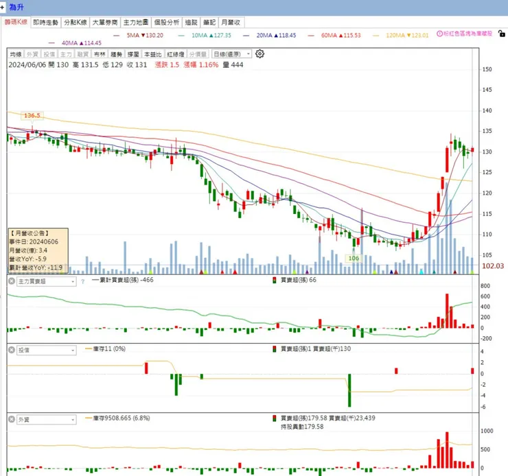
Task: Switch to the 分點K線 tab
Action: (x=76, y=23)
